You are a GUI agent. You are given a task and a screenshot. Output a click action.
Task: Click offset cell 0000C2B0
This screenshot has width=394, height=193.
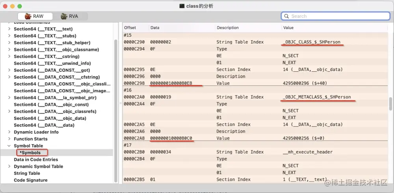(x=134, y=152)
